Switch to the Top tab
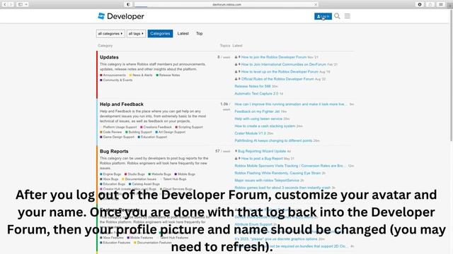 200,33
